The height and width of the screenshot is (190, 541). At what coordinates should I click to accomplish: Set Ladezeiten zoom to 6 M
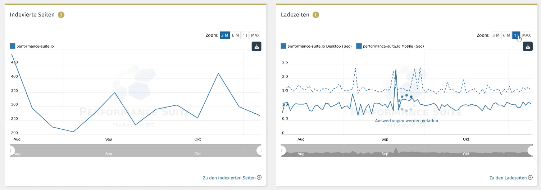tap(506, 35)
